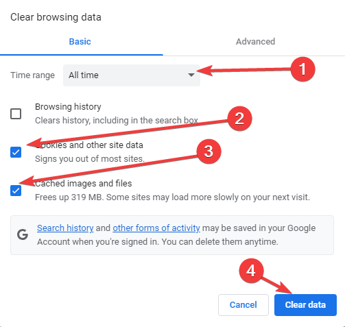
Task: Click the red annotation circle numbered 4
Action: click(x=251, y=271)
